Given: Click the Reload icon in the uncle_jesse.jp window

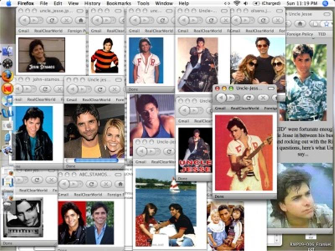Looking at the screenshot, I should (52, 19).
